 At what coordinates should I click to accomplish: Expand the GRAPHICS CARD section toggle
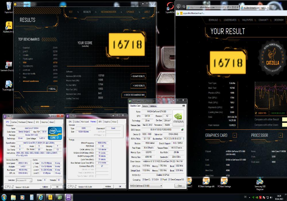(235, 135)
